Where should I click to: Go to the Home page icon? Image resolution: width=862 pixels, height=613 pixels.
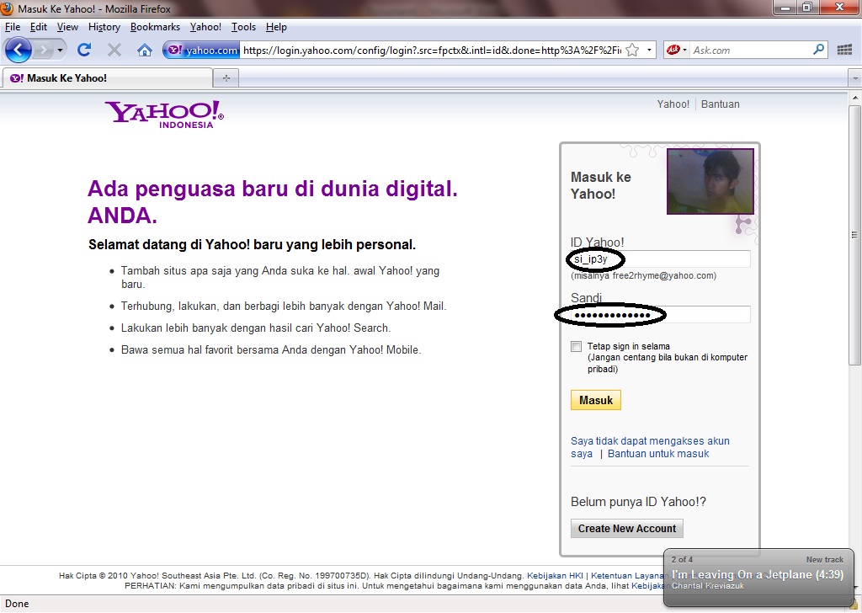[145, 51]
